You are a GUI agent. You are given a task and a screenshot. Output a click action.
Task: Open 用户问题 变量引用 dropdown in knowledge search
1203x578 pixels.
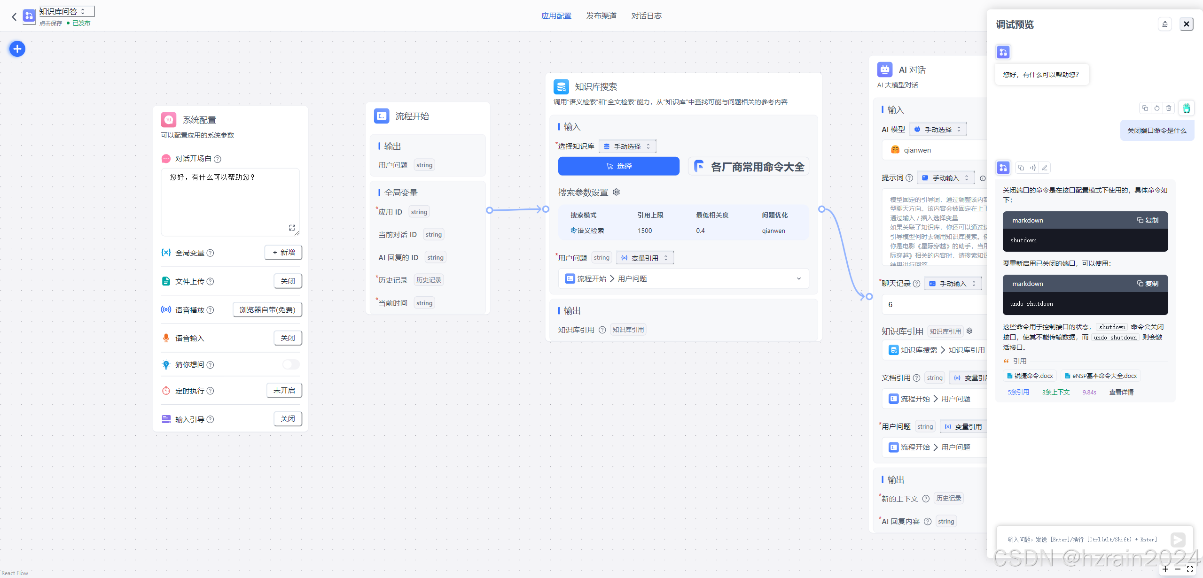coord(645,258)
